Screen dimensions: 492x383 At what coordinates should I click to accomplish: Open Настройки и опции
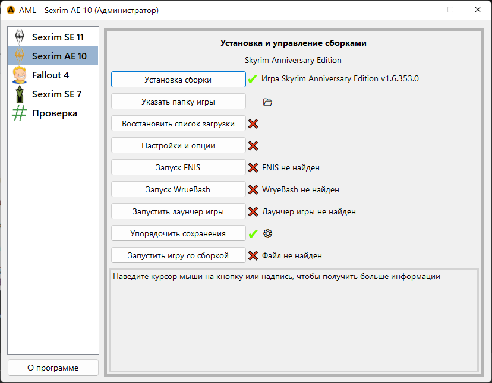pyautogui.click(x=178, y=145)
